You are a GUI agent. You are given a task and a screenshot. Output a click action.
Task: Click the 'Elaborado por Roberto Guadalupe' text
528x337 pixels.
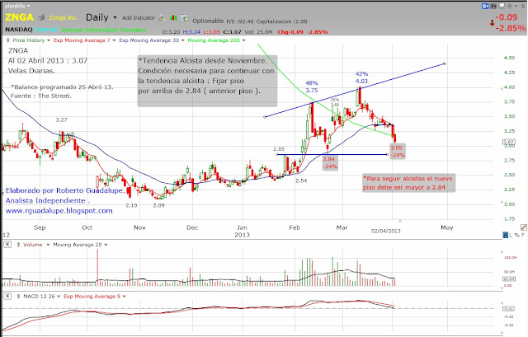pyautogui.click(x=64, y=190)
